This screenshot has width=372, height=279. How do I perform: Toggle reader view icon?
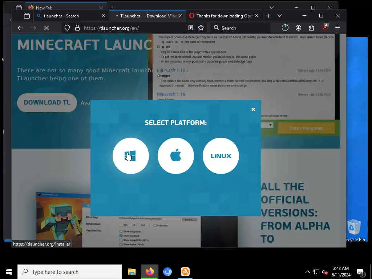tap(190, 28)
